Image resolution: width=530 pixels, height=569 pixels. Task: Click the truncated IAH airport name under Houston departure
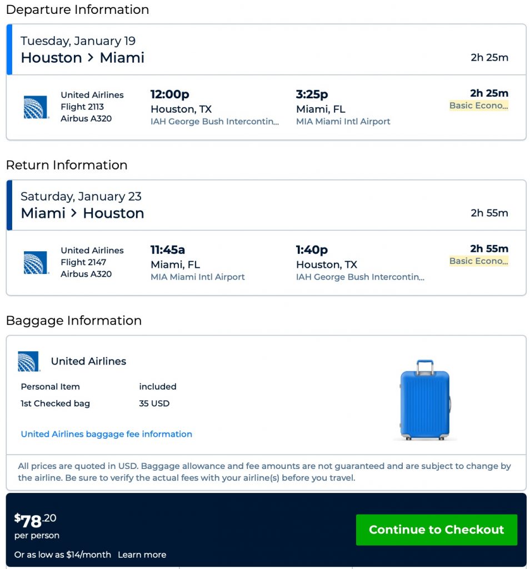pyautogui.click(x=214, y=122)
